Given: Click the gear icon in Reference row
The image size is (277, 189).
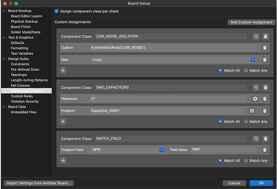Looking at the screenshot, I should click(255, 98).
